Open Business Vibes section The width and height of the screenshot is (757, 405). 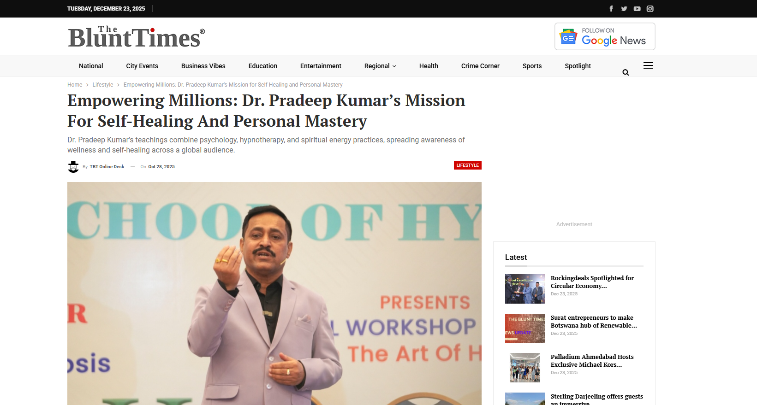203,66
